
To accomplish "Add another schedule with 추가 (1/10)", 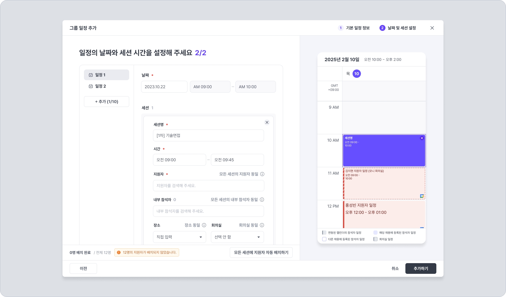I will 107,102.
